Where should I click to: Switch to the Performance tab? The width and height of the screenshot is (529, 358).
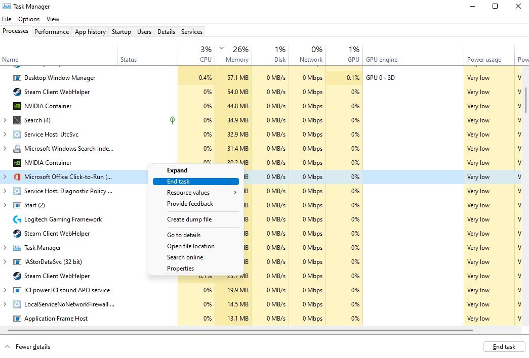coord(52,31)
